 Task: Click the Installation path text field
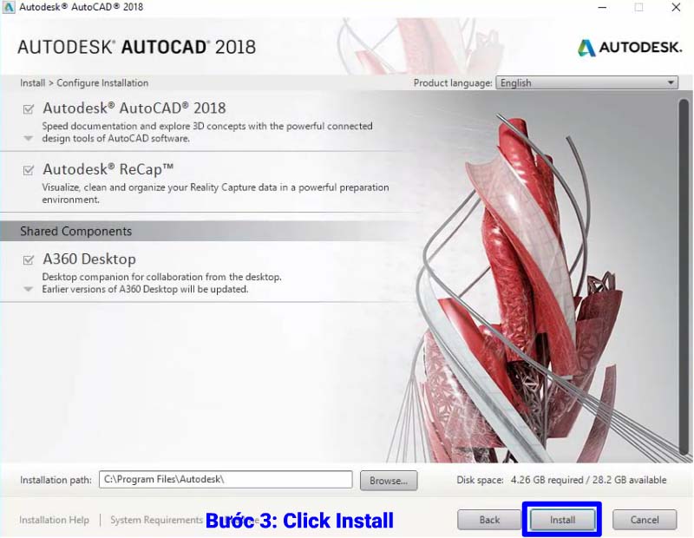click(x=226, y=480)
